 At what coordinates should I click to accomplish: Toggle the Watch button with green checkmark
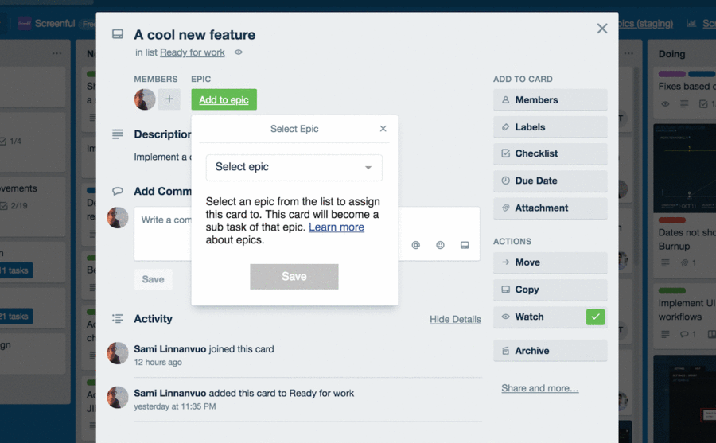550,317
